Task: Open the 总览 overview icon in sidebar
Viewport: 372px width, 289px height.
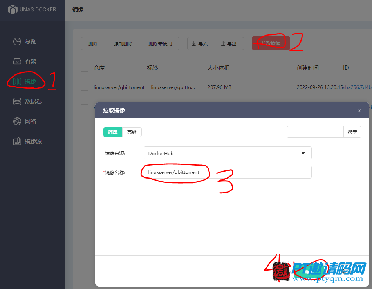Action: coord(17,42)
